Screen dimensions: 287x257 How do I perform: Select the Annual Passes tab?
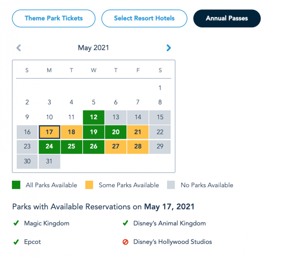pos(227,18)
